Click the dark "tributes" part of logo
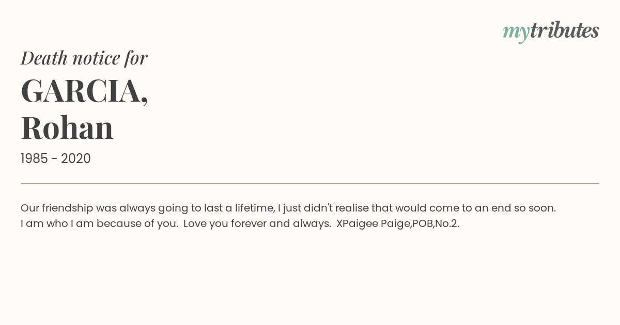 click(565, 30)
